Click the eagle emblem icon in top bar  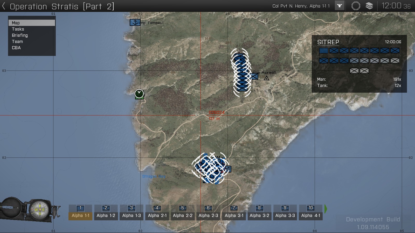coord(340,6)
